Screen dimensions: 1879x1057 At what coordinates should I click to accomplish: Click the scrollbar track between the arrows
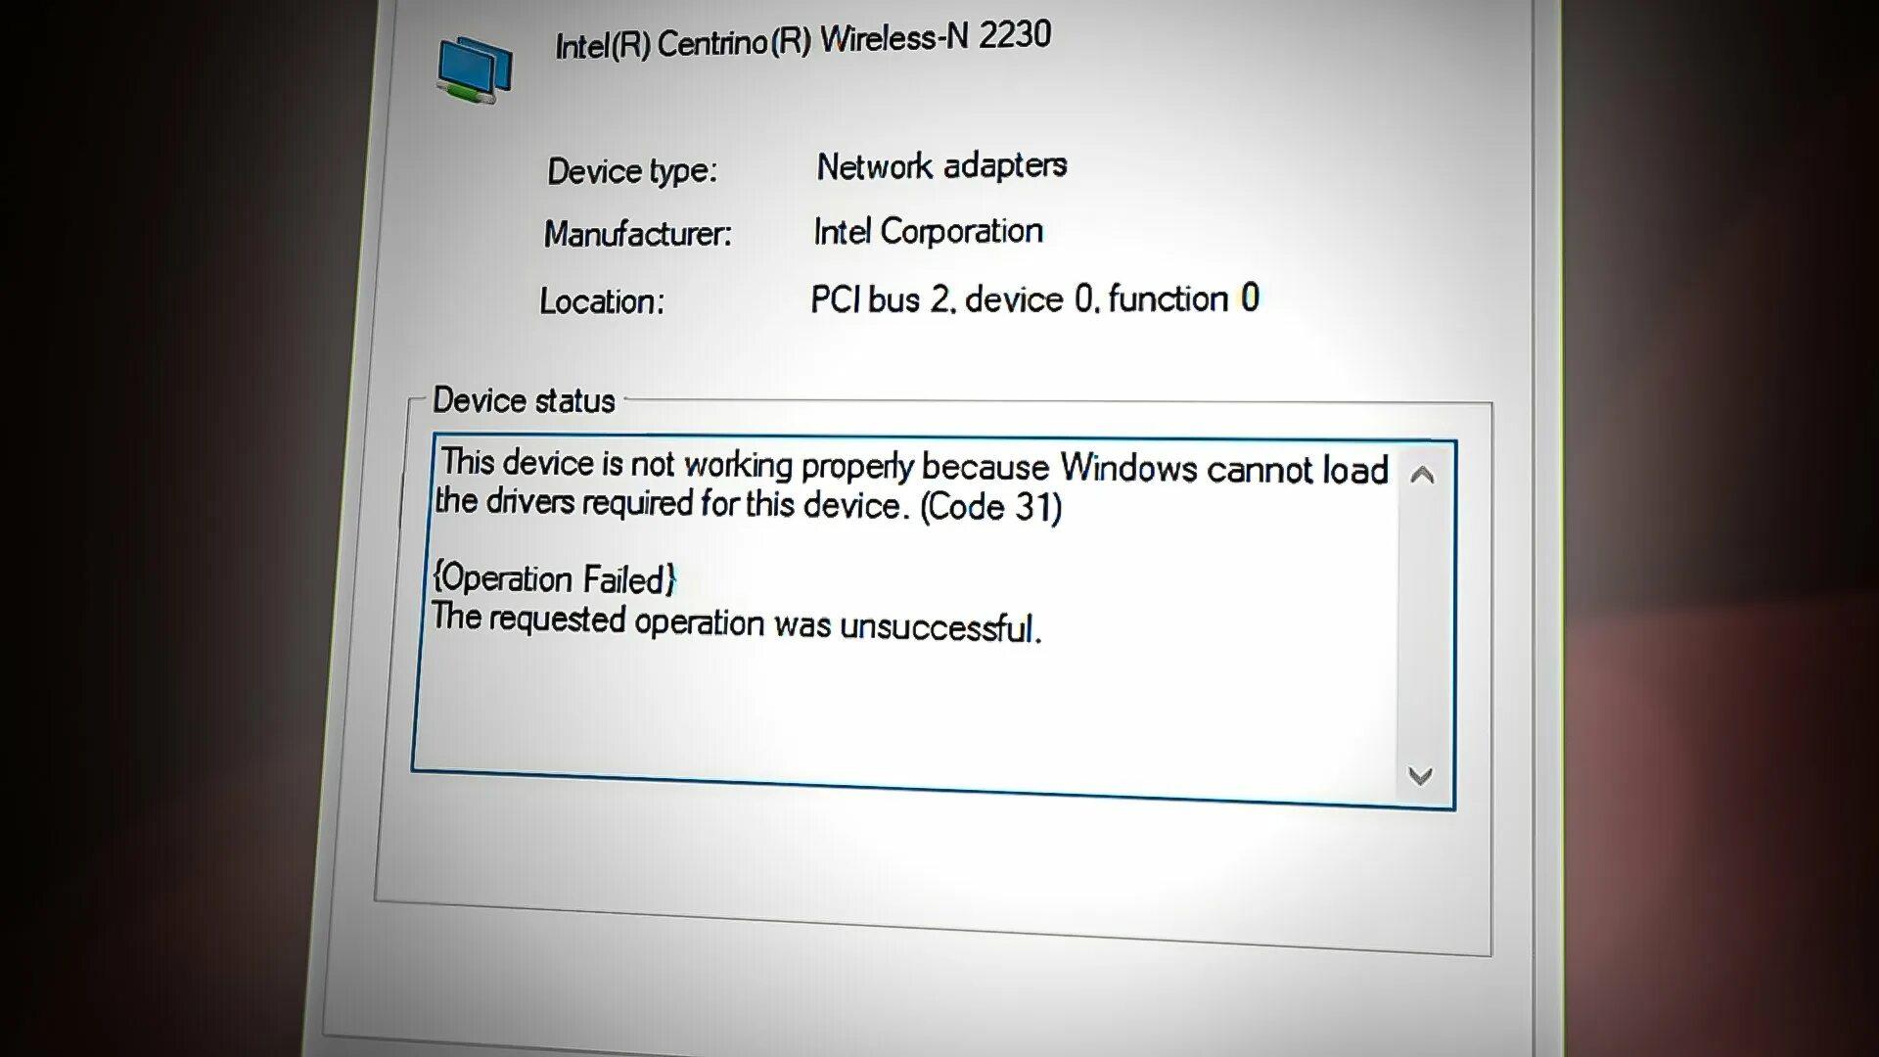point(1421,626)
